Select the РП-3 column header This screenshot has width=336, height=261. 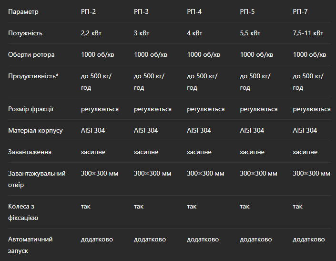point(141,11)
